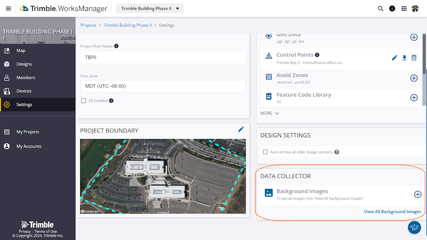Click the Designs cube icon

[7, 64]
